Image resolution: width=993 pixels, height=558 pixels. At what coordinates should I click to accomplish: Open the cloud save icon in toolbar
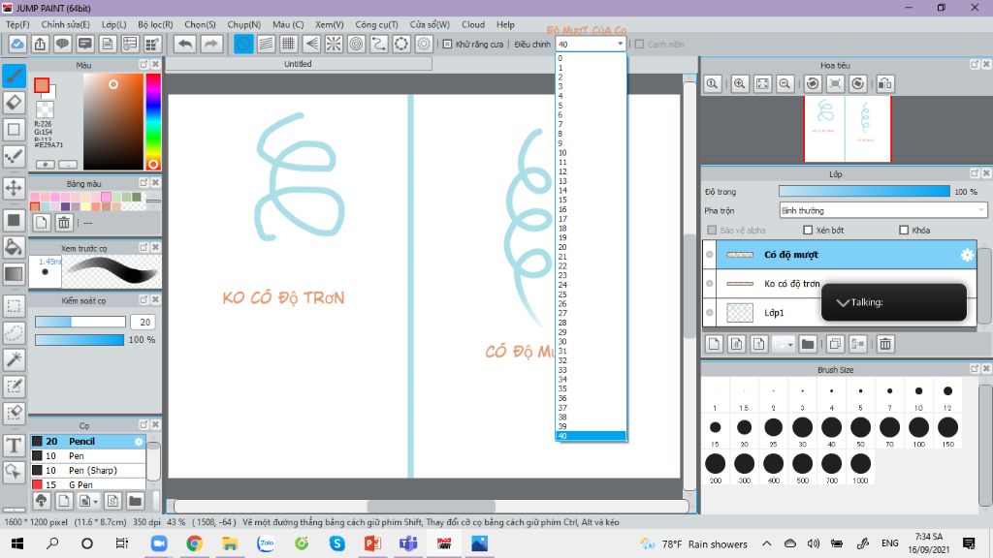coord(17,45)
